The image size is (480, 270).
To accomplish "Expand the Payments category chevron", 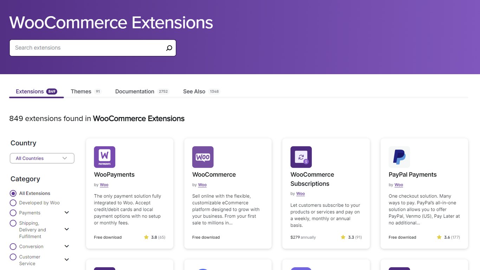I will point(66,212).
